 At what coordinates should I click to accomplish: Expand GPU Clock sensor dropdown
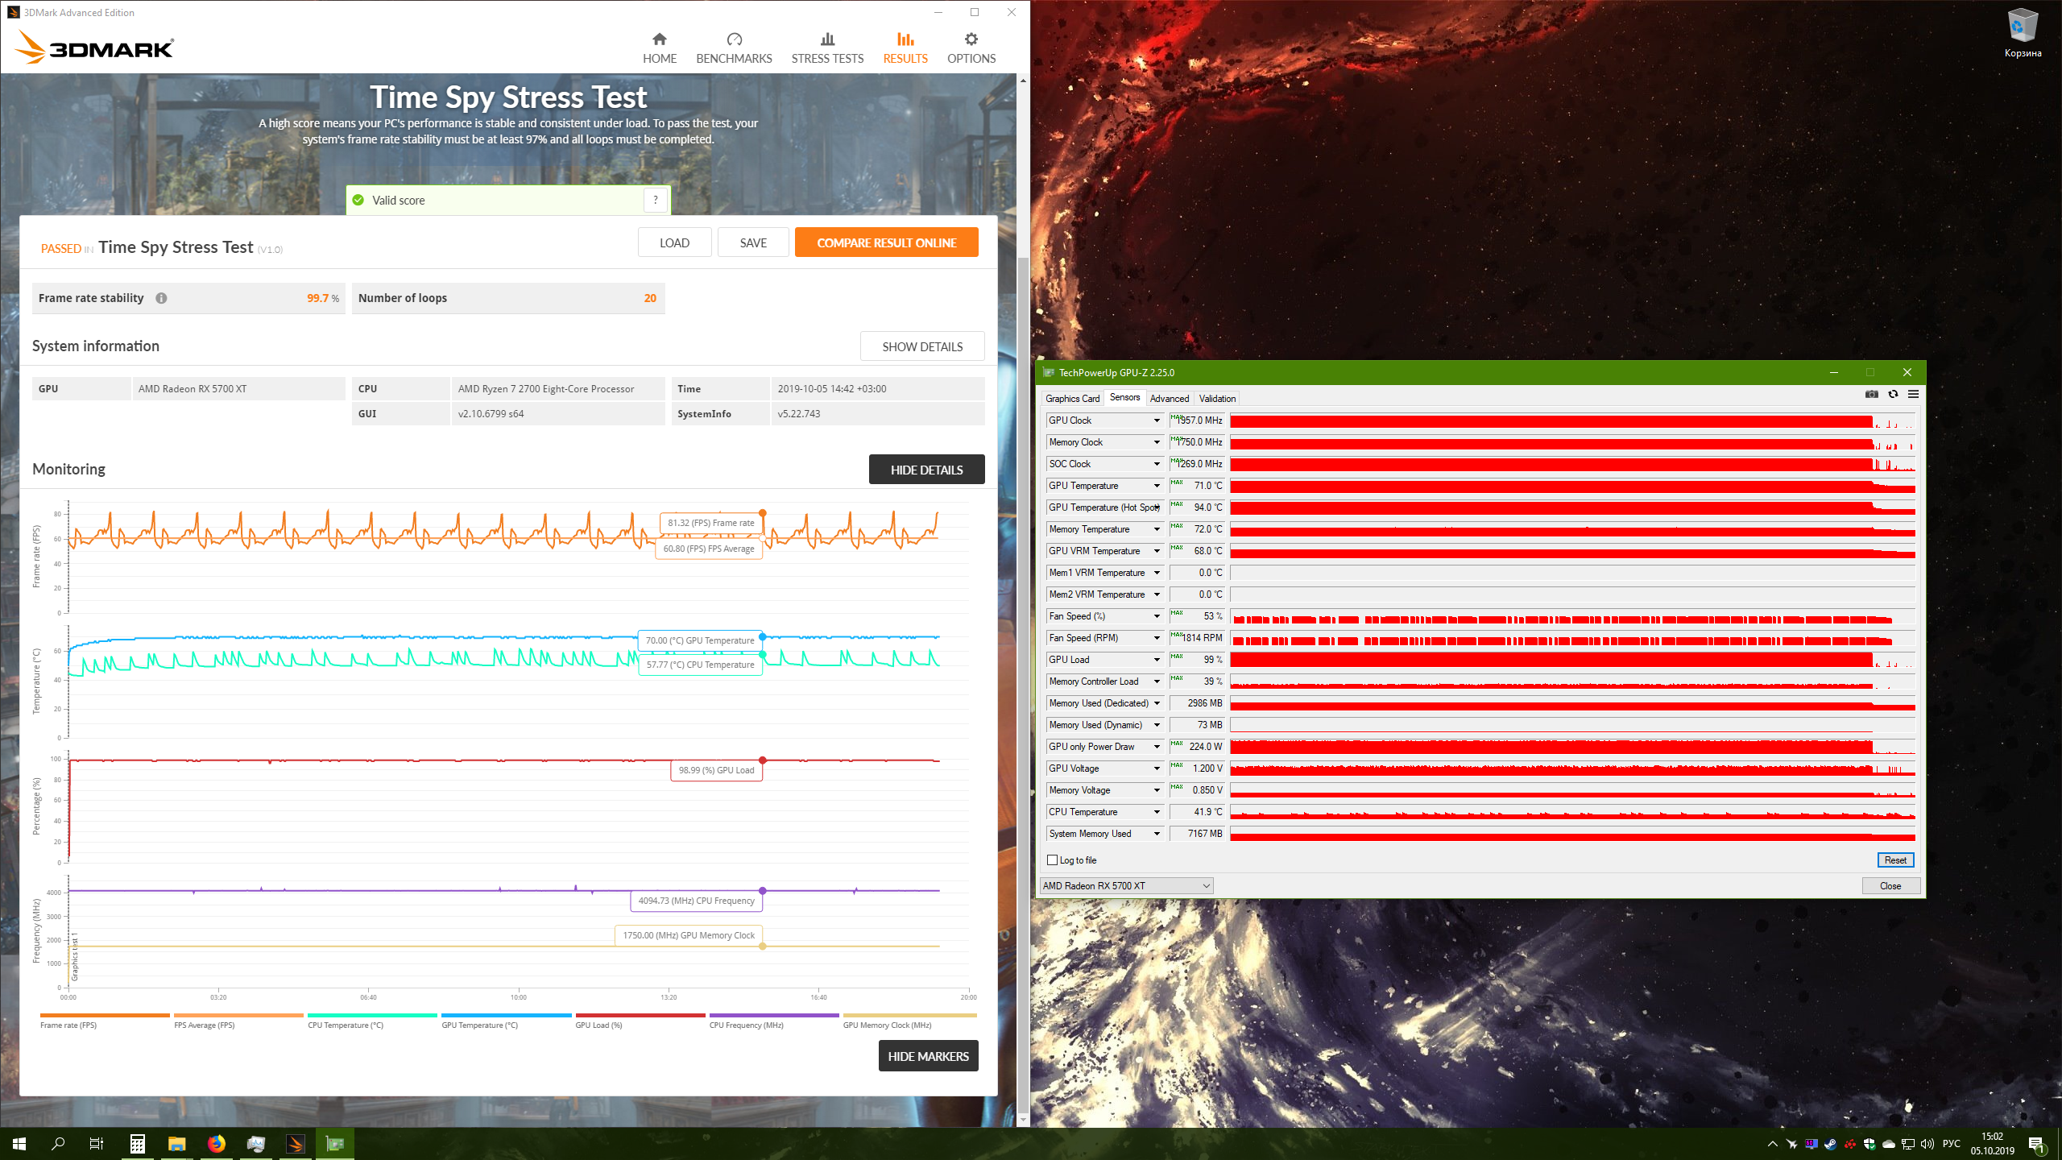pyautogui.click(x=1157, y=420)
